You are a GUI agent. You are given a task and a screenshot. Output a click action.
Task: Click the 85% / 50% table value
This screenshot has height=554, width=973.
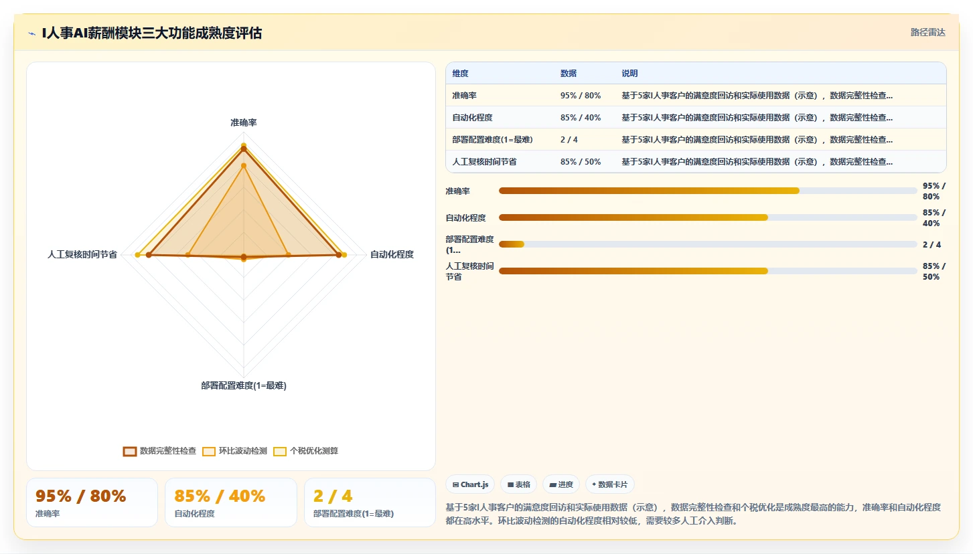pos(581,162)
